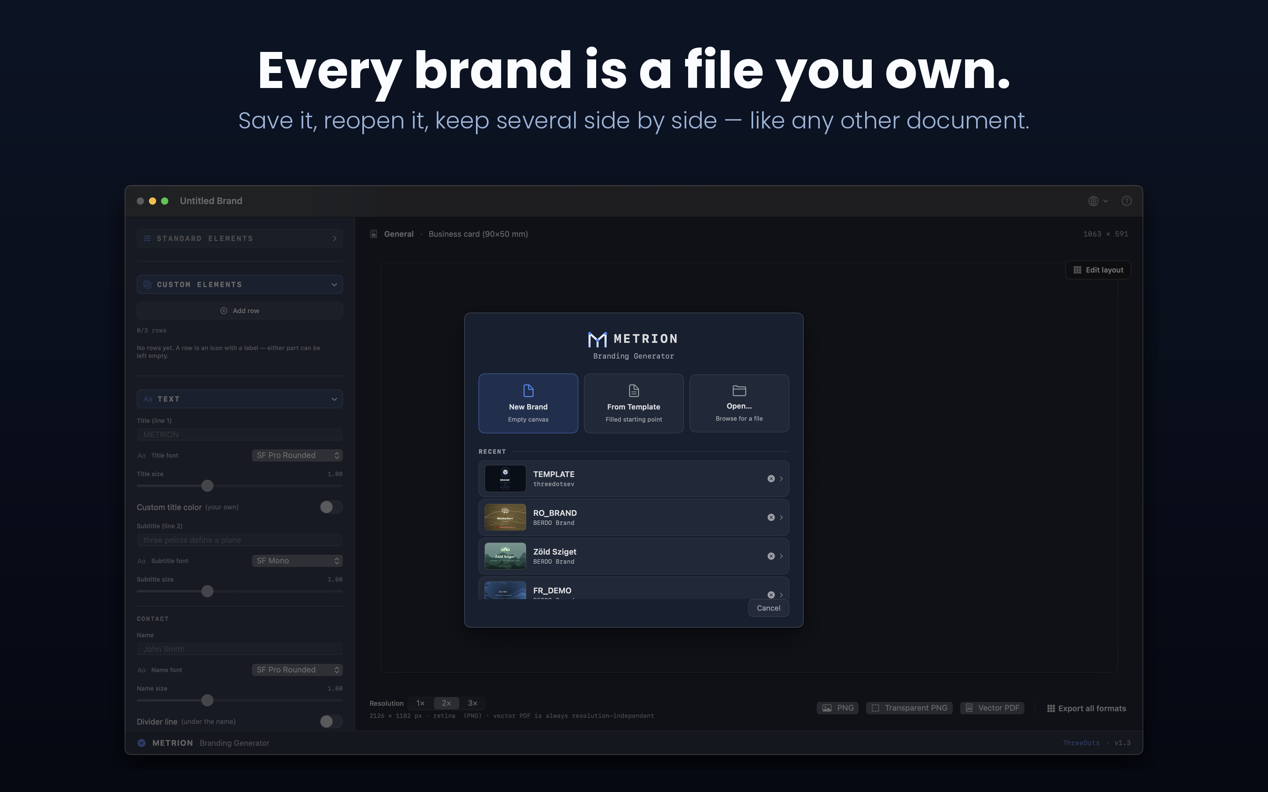Open the help question mark icon
Viewport: 1268px width, 792px height.
click(1126, 201)
